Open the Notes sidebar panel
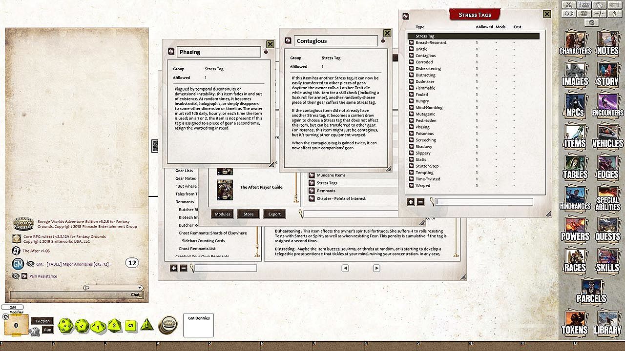The height and width of the screenshot is (351, 625). [x=607, y=43]
